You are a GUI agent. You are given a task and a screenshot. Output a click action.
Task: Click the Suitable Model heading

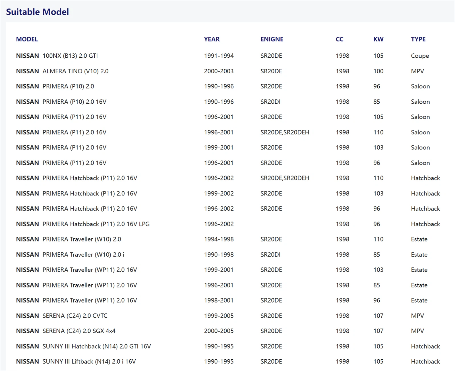point(37,12)
